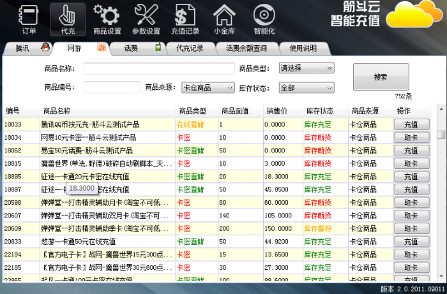Viewport: 447px width, 294px height.
Task: Open 商品设置 gears icon
Action: tap(107, 19)
